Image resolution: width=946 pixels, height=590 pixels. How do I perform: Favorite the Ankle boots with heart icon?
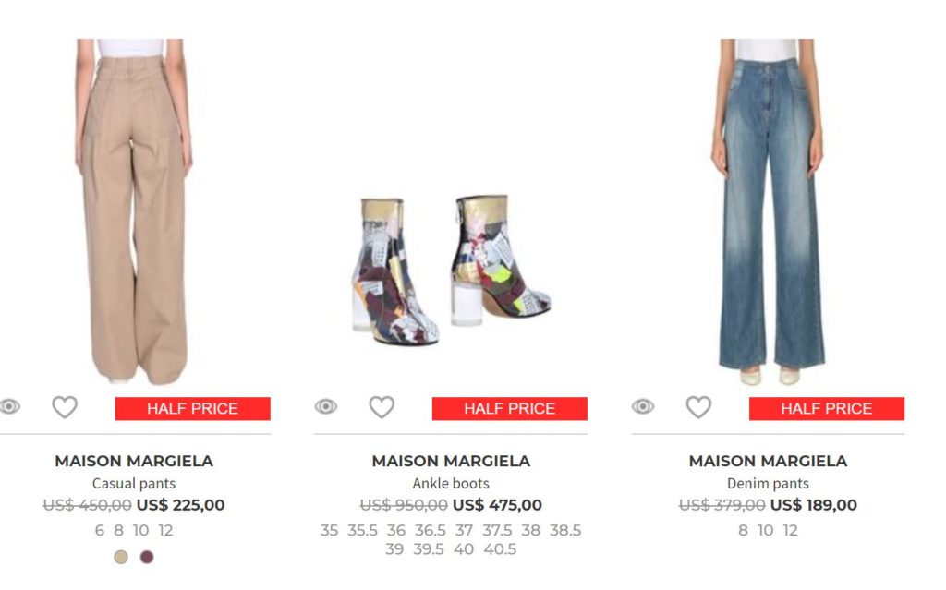pos(382,407)
